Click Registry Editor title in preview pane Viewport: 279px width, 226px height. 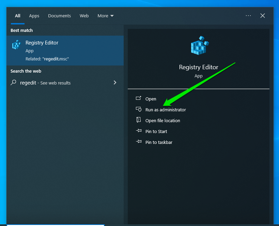tap(199, 67)
